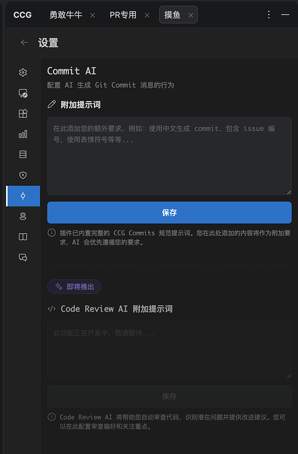Click the info icon beside the Code Review AI note
Viewport: 298px width, 454px height.
(x=51, y=417)
